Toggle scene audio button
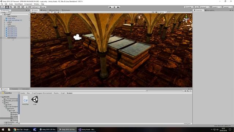The width and height of the screenshot is (234, 132). (x=55, y=12)
